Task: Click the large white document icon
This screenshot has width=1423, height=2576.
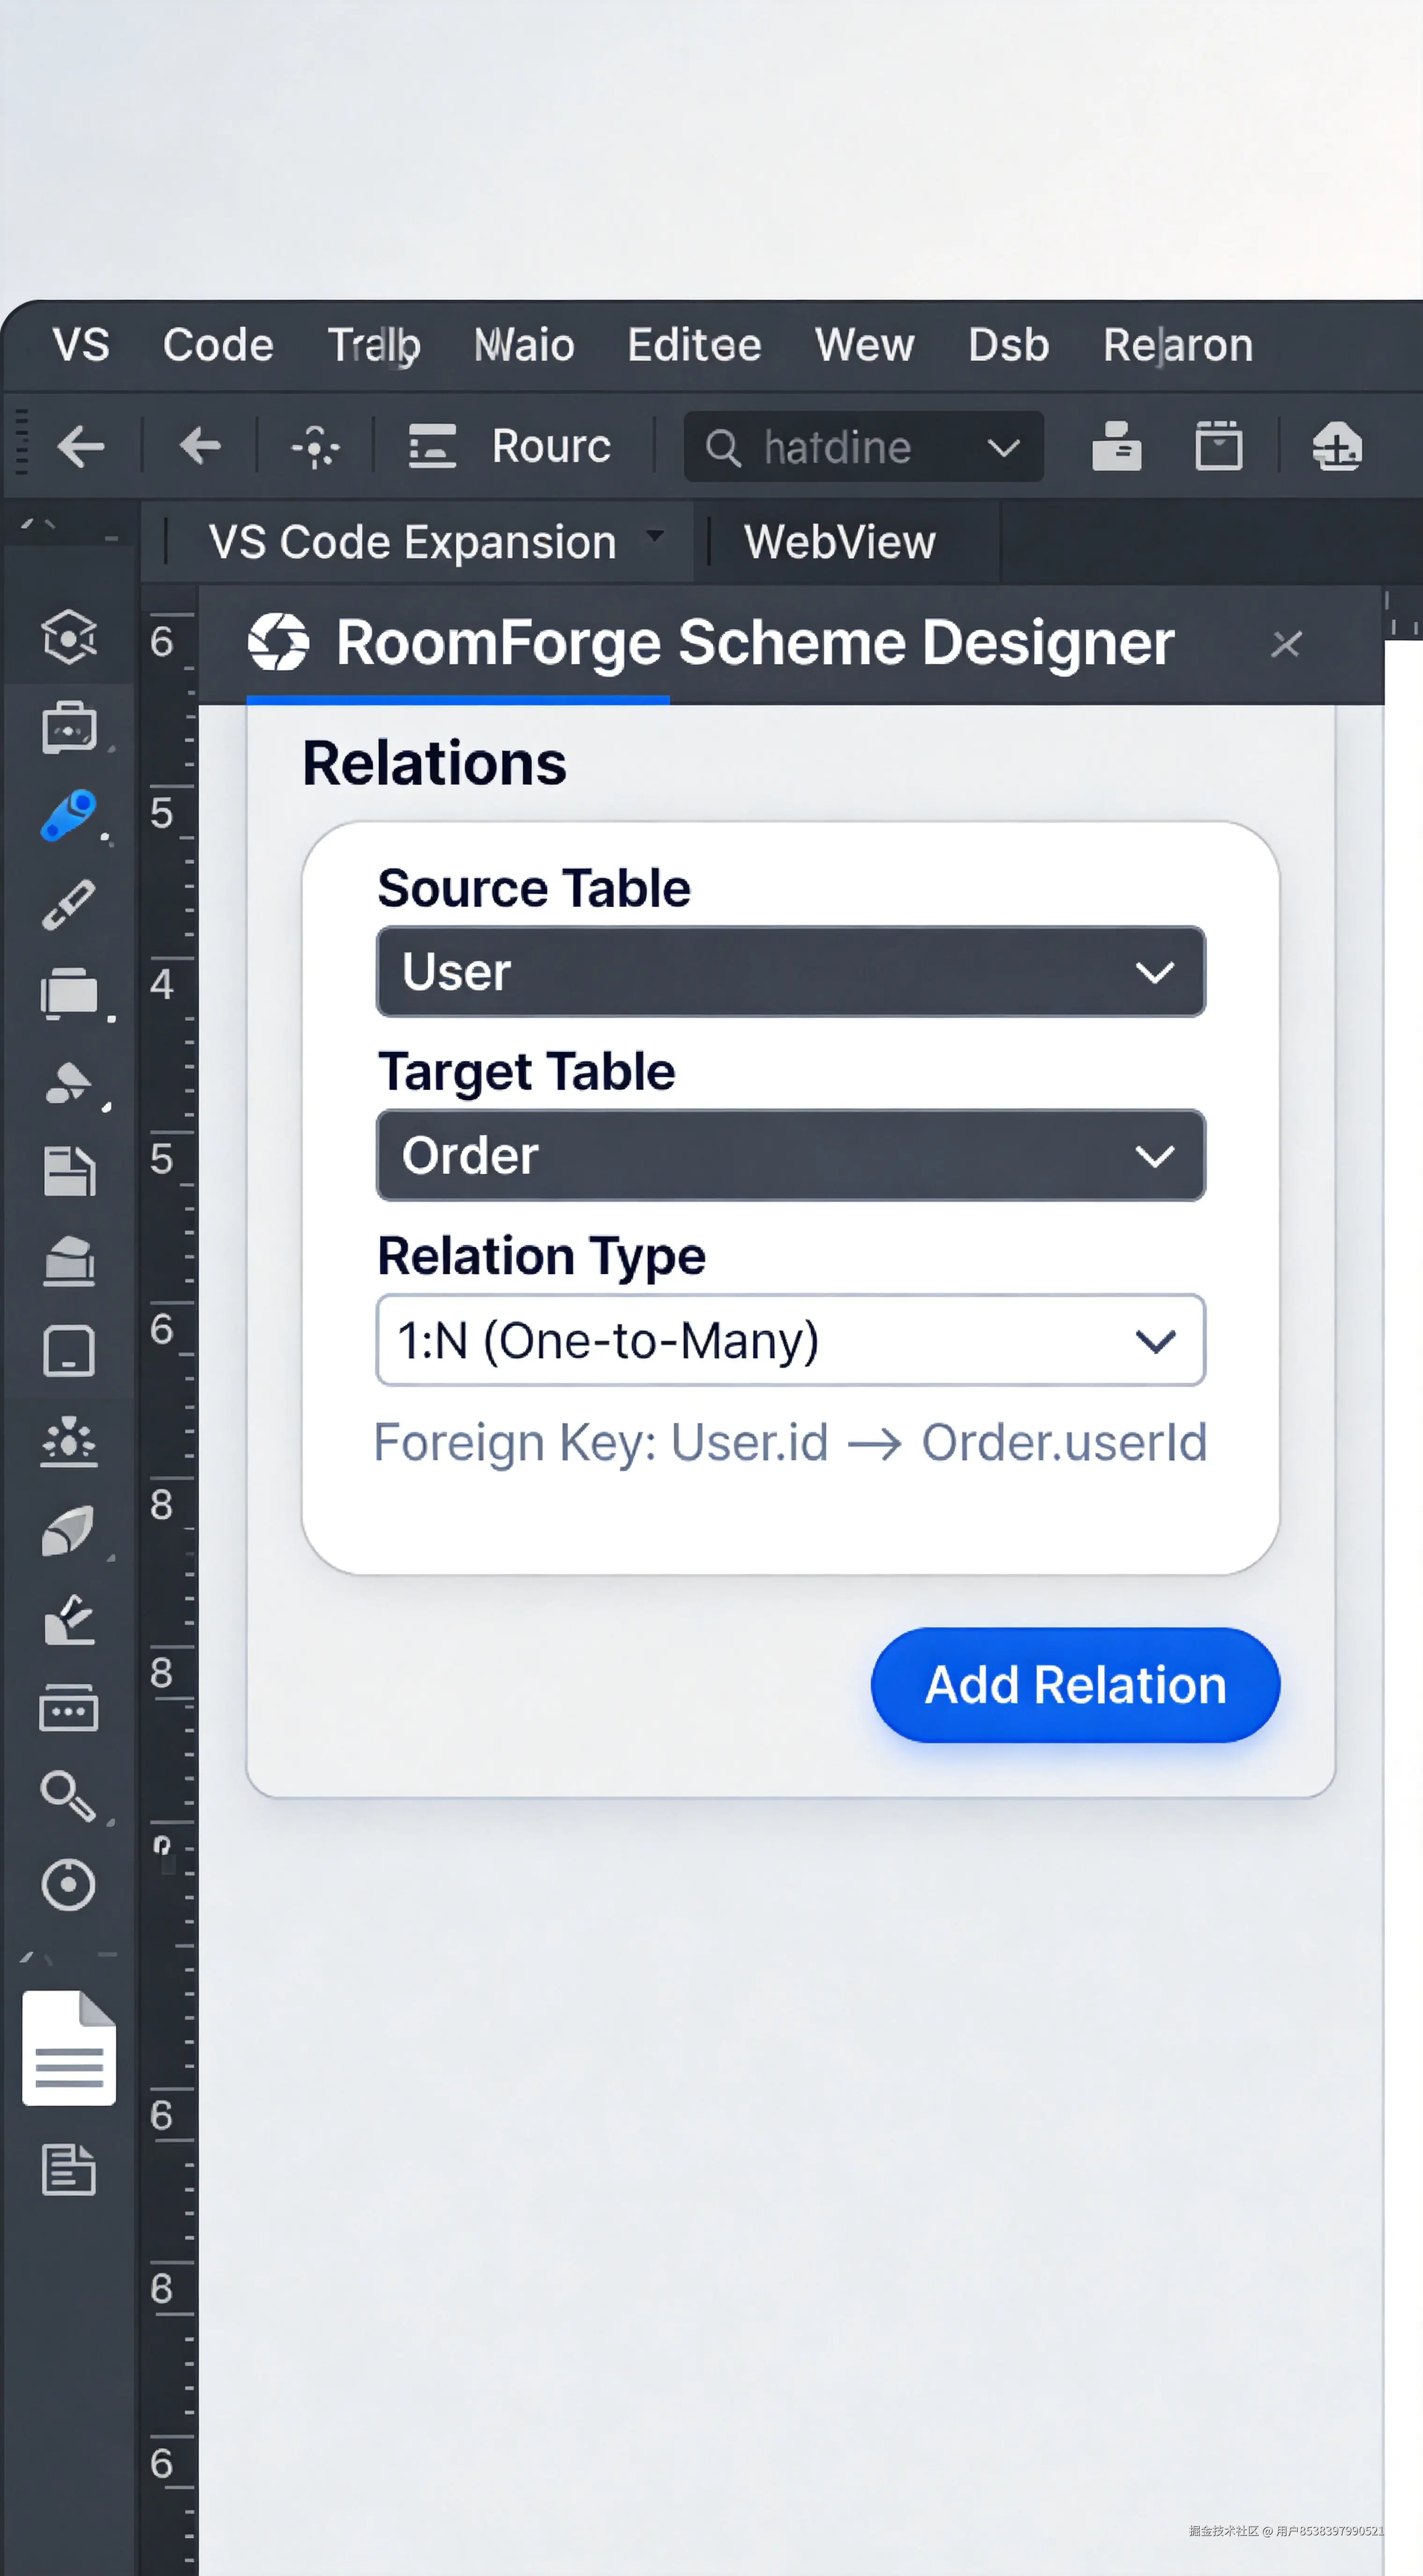Action: pyautogui.click(x=69, y=2048)
